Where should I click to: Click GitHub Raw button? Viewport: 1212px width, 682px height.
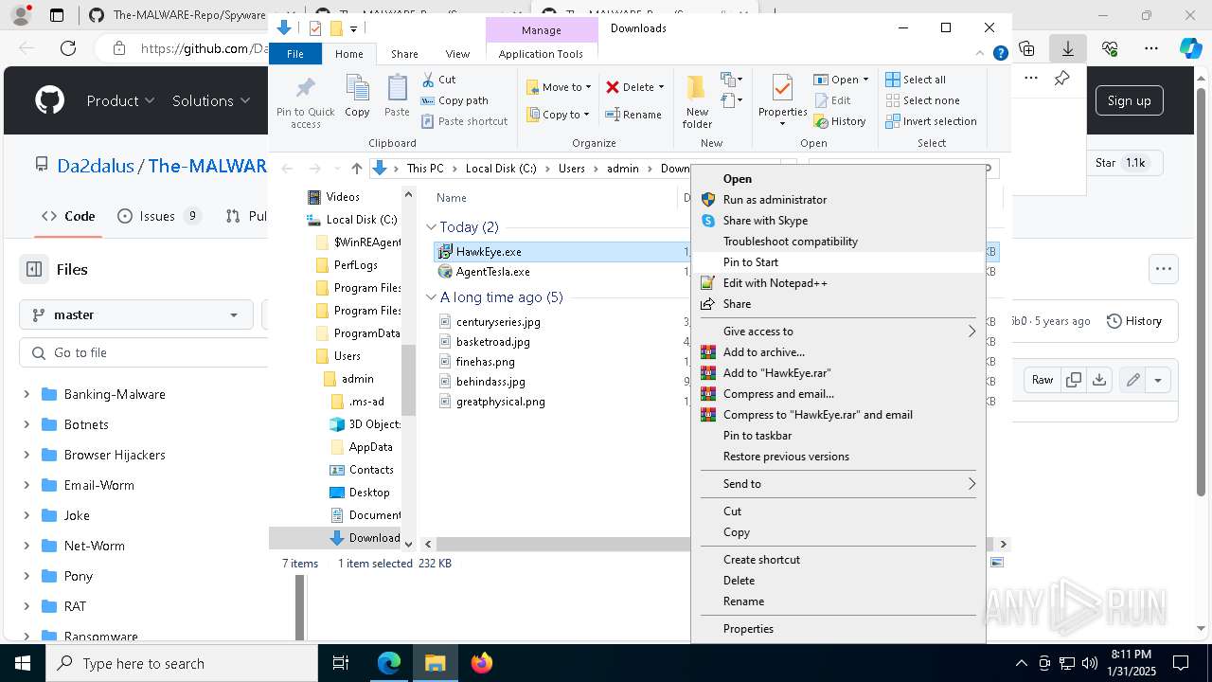1043,380
